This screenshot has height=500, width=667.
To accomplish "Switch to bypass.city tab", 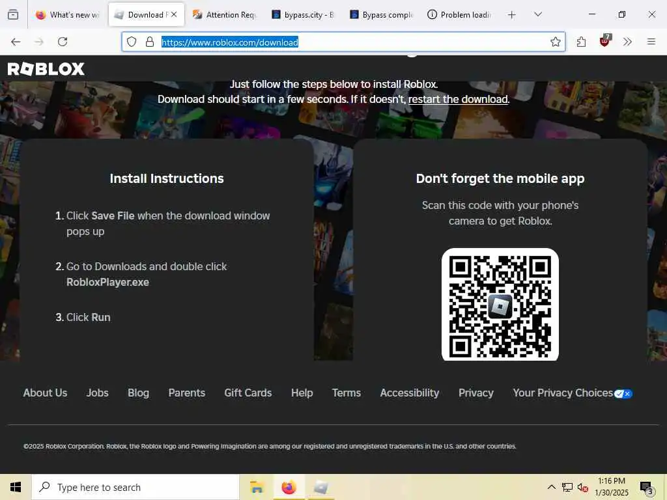I will pyautogui.click(x=303, y=15).
